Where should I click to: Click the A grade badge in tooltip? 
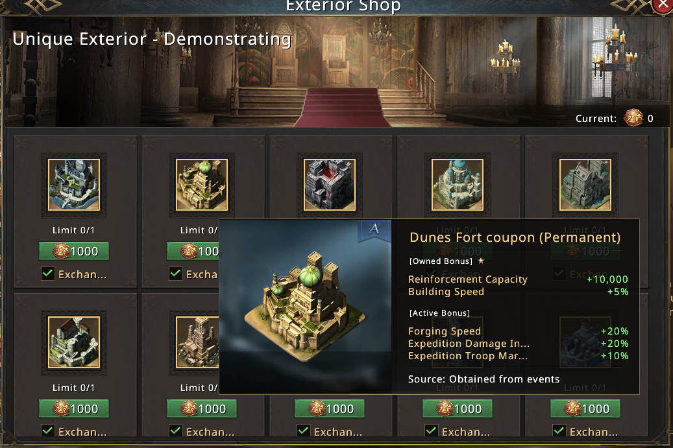click(x=374, y=230)
